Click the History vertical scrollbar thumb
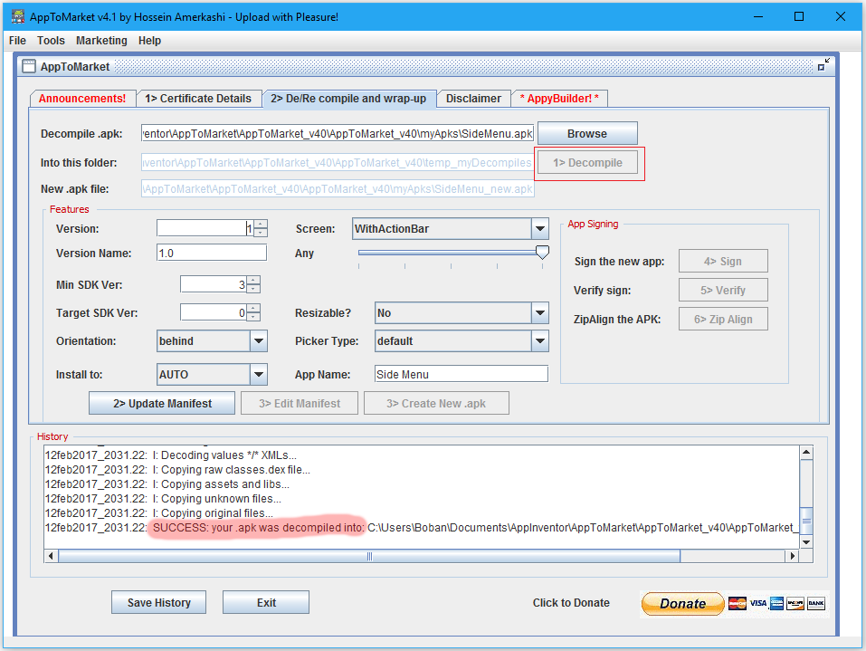The image size is (866, 651). pyautogui.click(x=806, y=521)
